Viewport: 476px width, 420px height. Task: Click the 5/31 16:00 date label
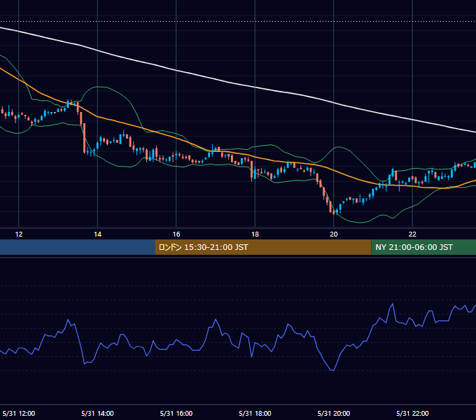click(x=176, y=413)
